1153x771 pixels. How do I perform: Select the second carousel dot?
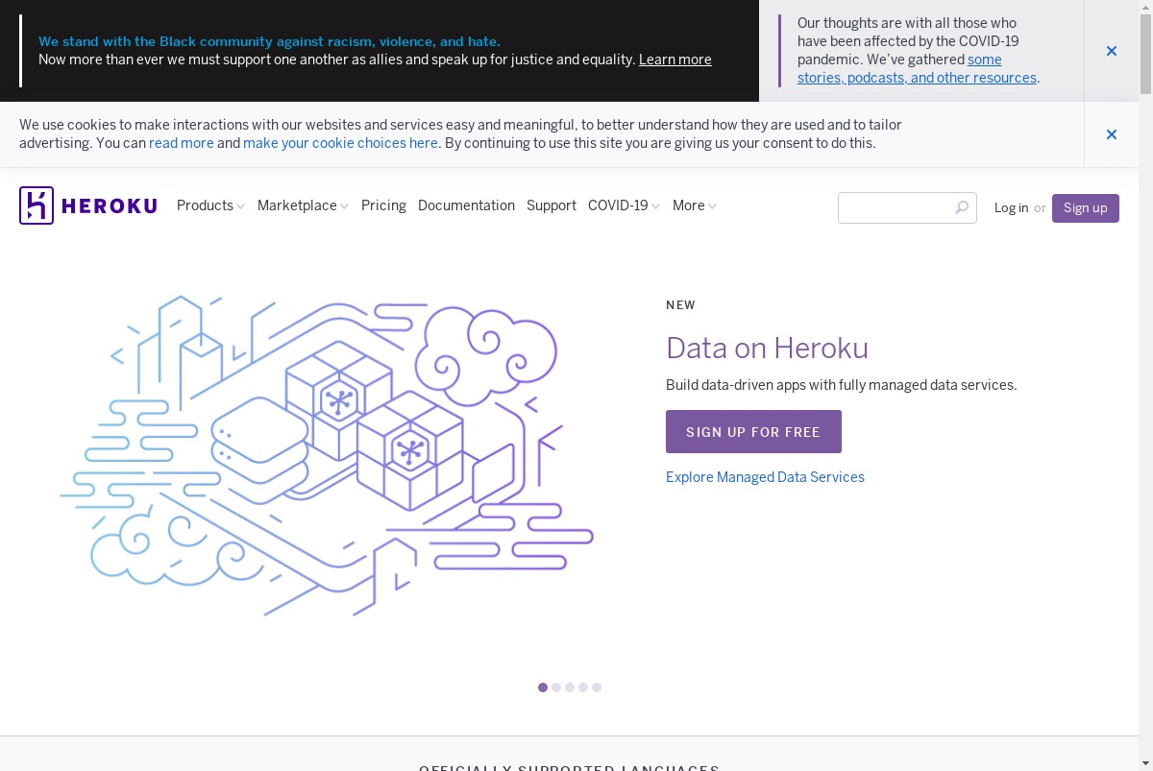coord(556,687)
